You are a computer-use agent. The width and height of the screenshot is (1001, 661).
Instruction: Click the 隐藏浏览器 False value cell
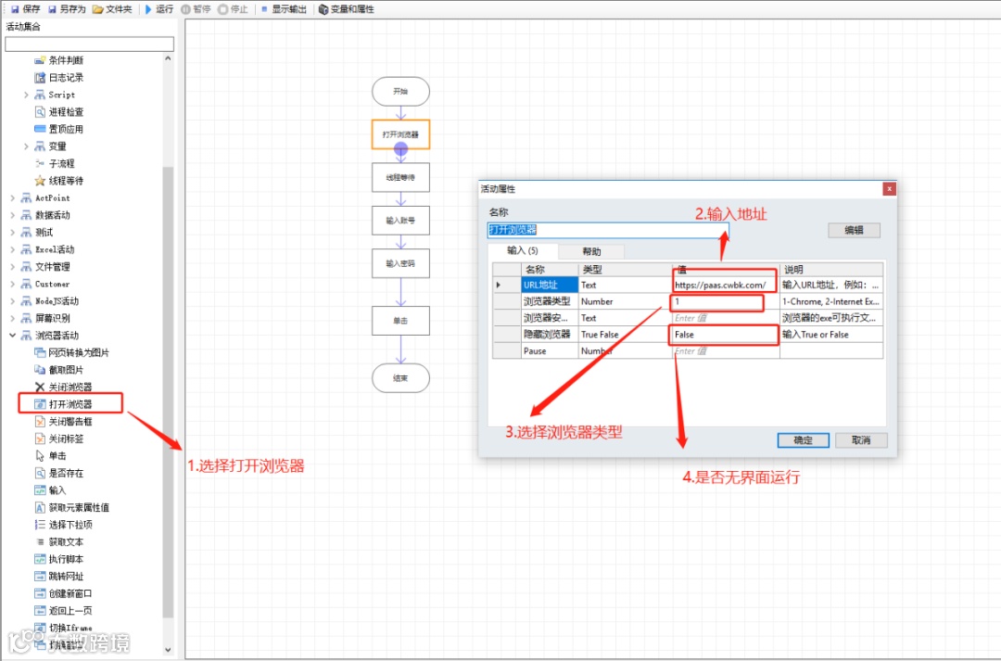click(x=725, y=335)
